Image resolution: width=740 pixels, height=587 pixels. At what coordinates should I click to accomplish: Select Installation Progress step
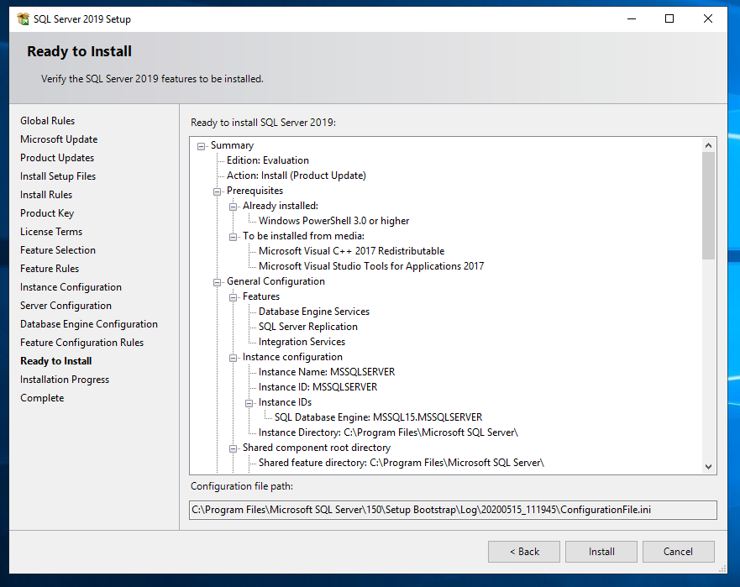pyautogui.click(x=65, y=380)
